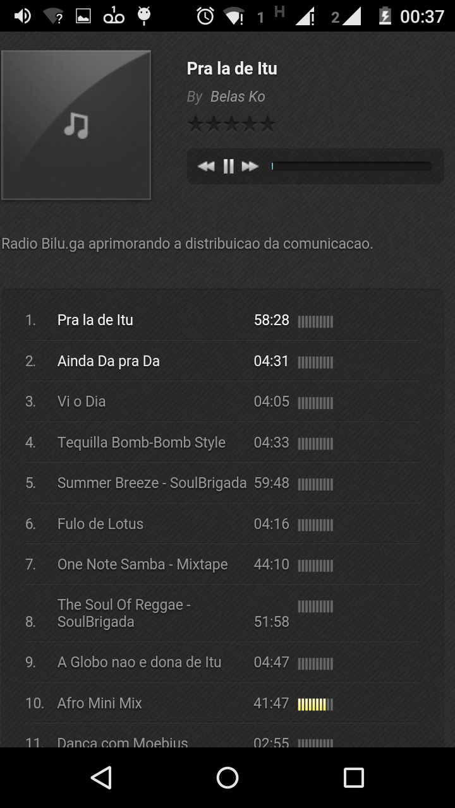This screenshot has width=455, height=808.
Task: Select The Soul Of Reggae - SoulBrigada
Action: [222, 613]
